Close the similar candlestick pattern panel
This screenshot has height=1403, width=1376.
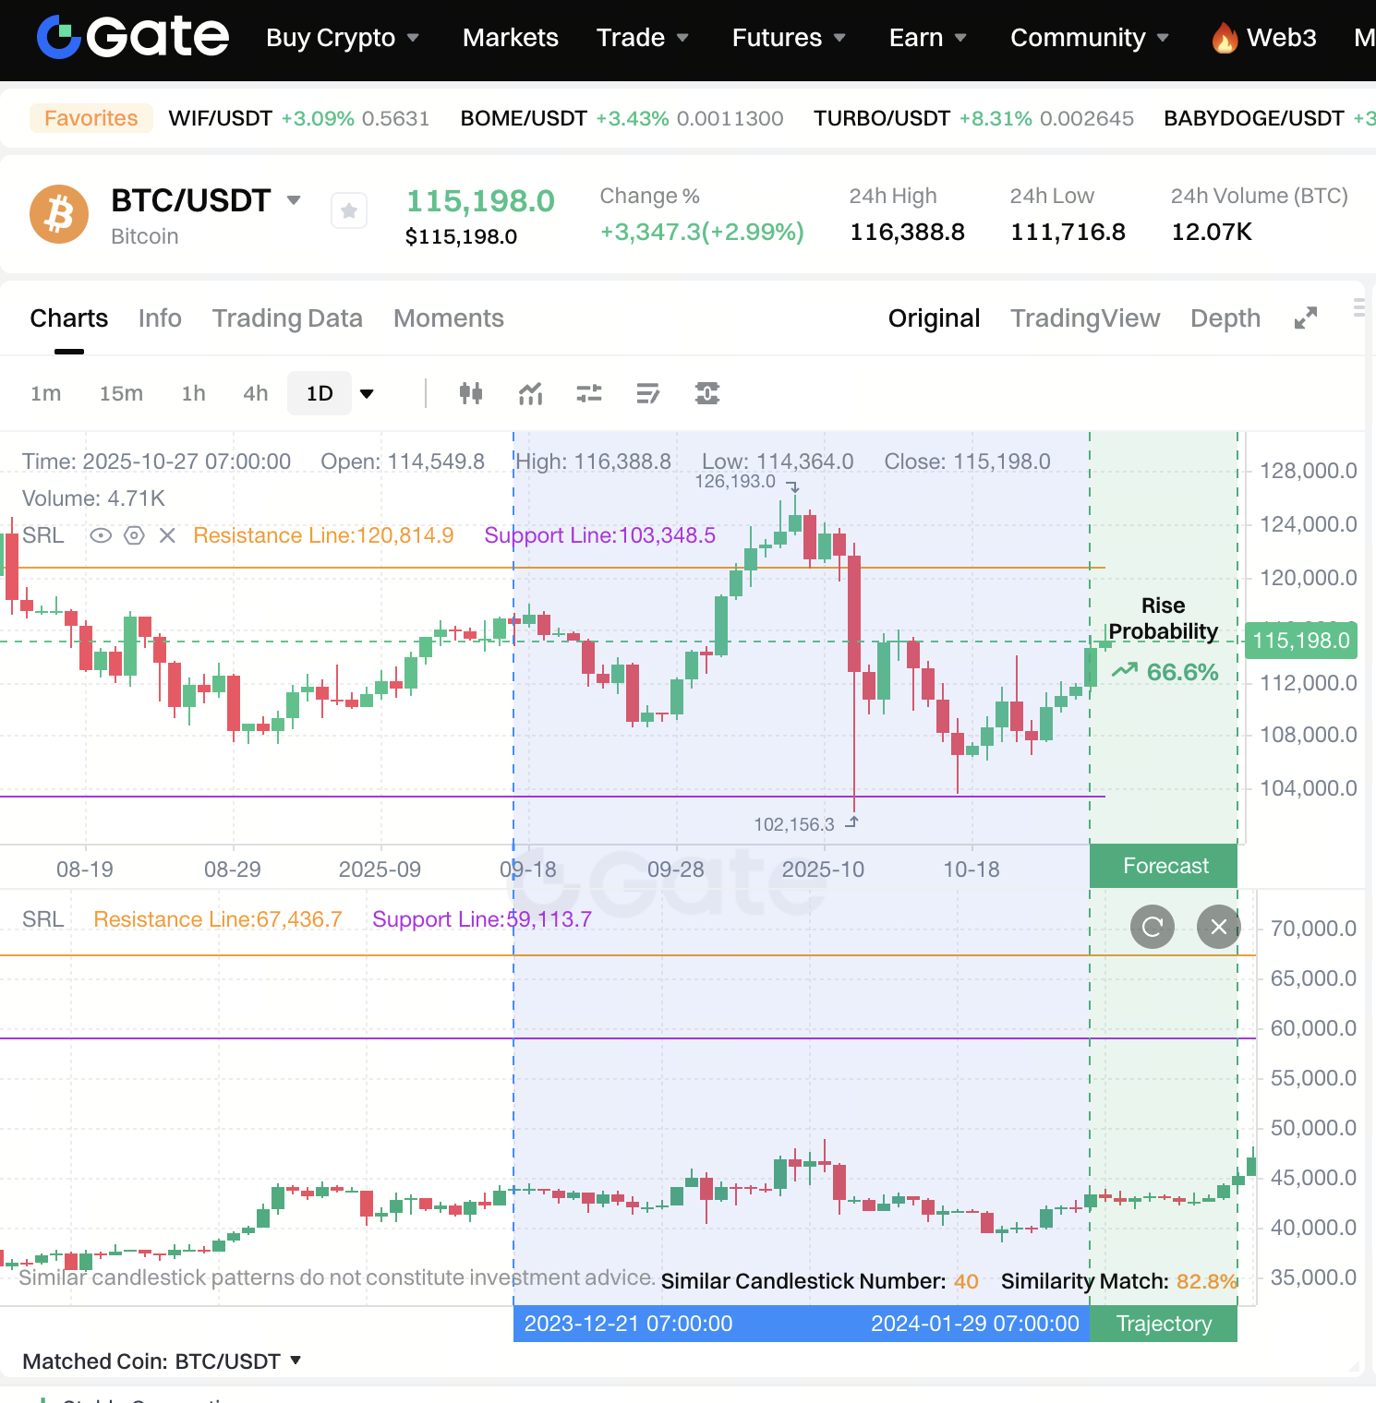tap(1218, 927)
